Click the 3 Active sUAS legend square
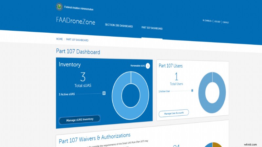The height and width of the screenshot is (147, 262). (104, 93)
